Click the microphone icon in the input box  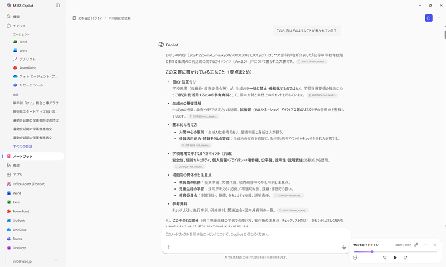point(344,247)
